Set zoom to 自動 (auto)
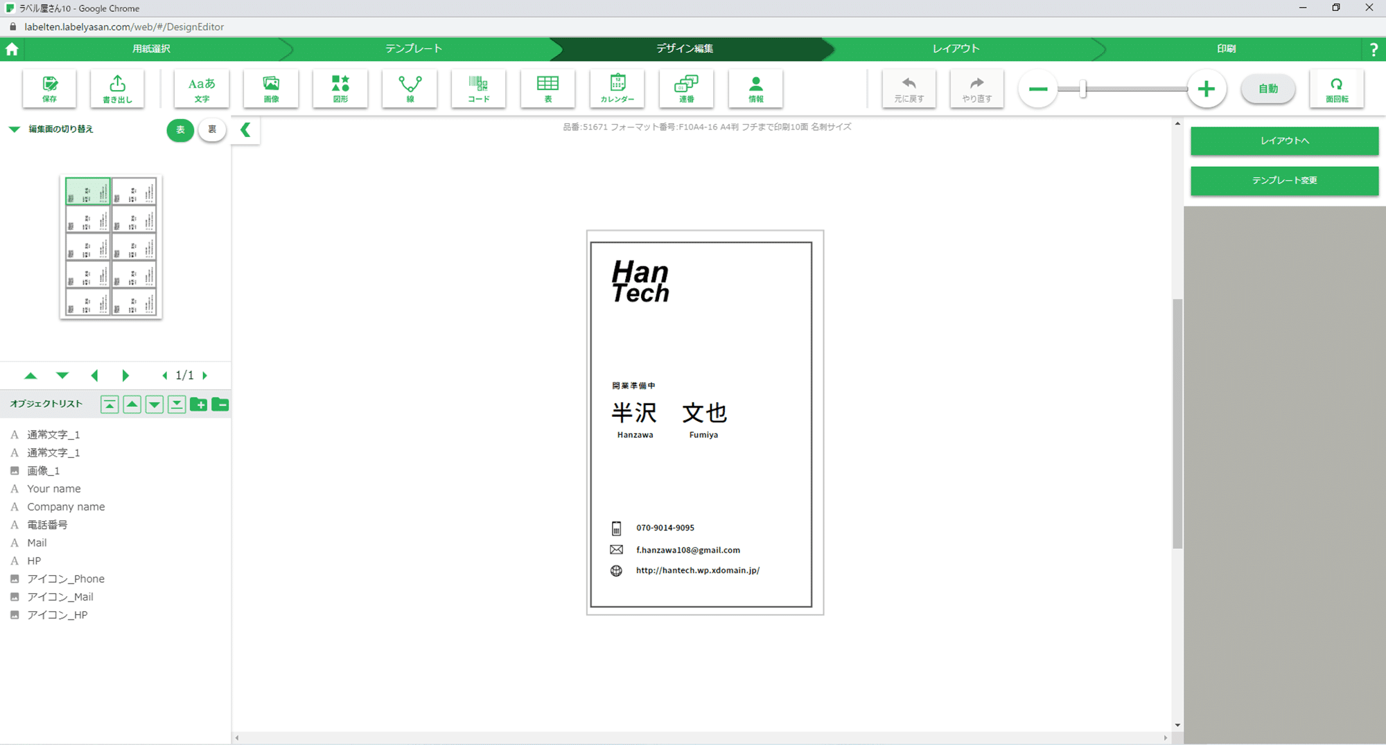The height and width of the screenshot is (745, 1386). point(1267,89)
